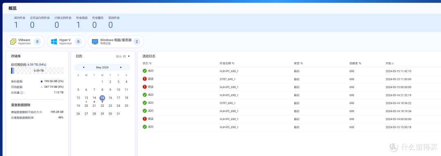Click the 活动日志 panel title
This screenshot has width=441, height=156.
pos(149,56)
